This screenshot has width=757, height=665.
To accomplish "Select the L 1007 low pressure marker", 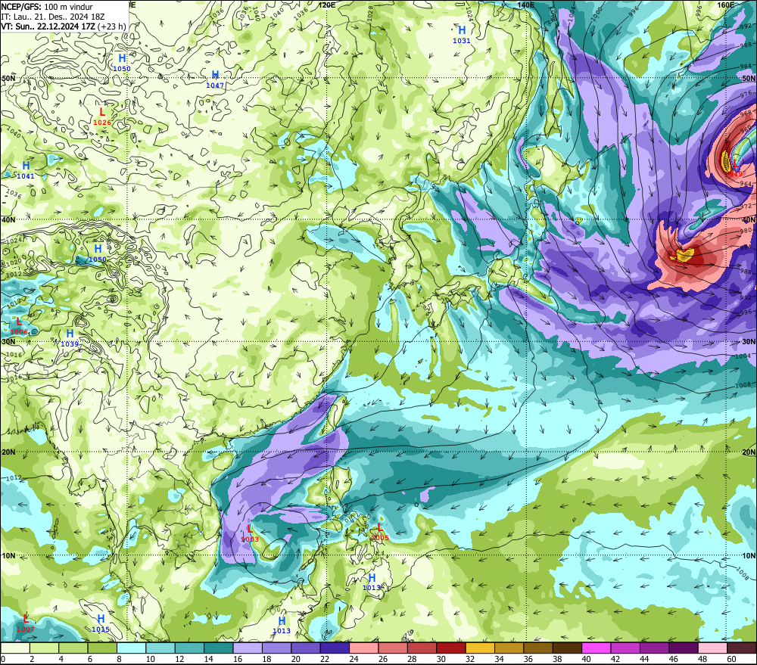I will click(x=26, y=623).
